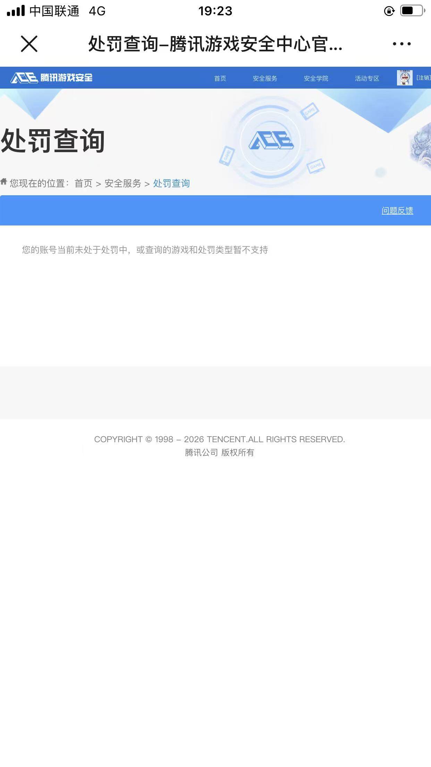Click the 您的账号当前未处于处罚中 message
The width and height of the screenshot is (431, 767).
(x=145, y=250)
